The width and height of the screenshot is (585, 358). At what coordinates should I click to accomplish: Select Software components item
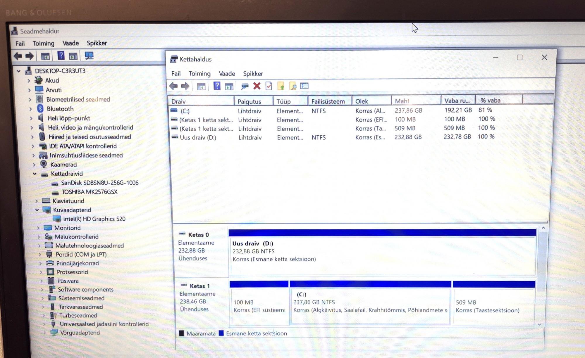tap(85, 290)
